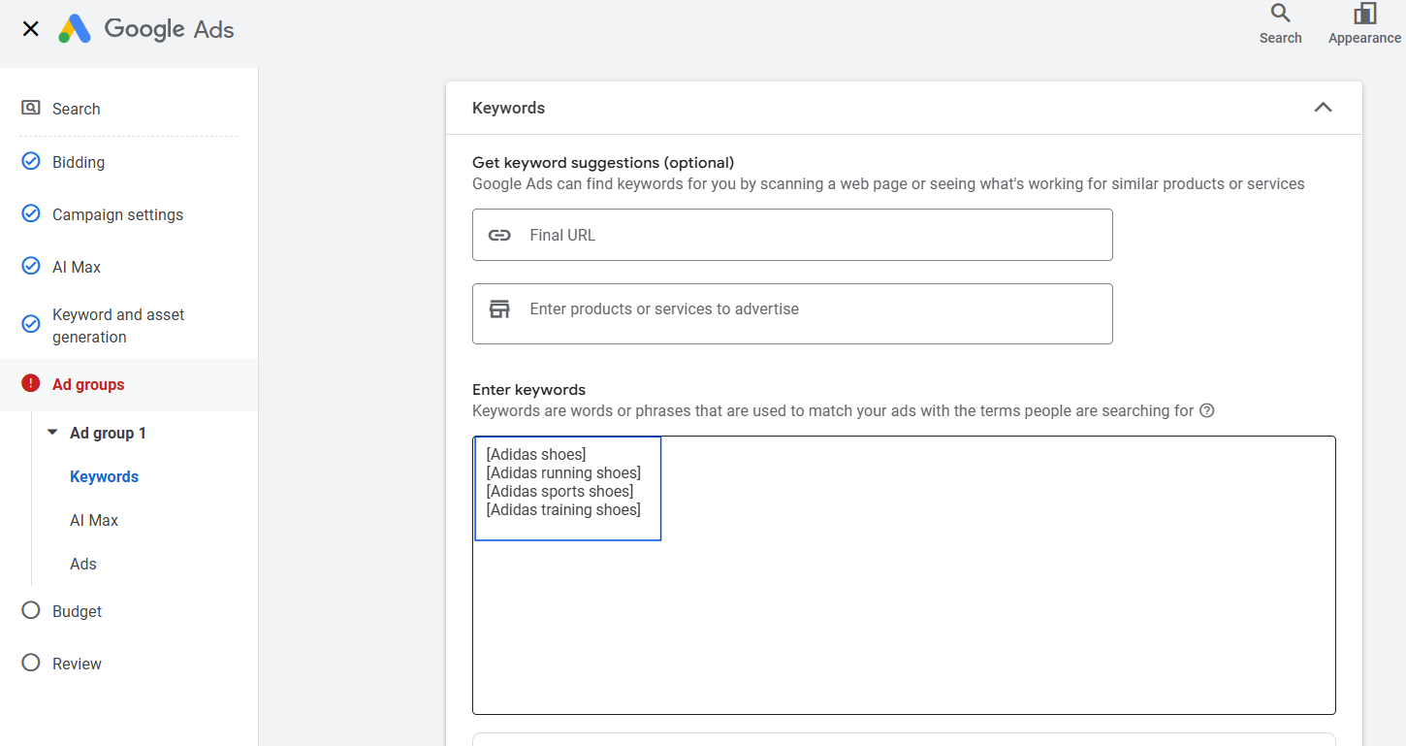Go to the Review step

point(77,664)
